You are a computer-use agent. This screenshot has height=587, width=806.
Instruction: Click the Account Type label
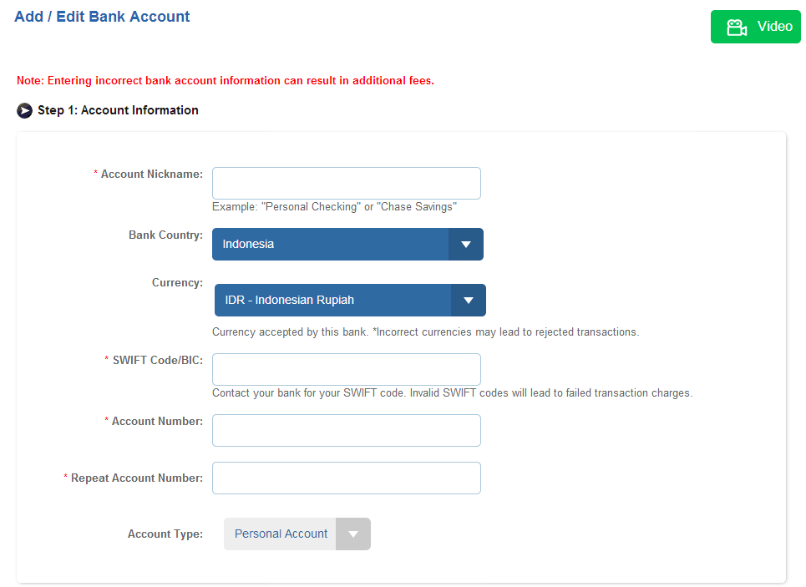click(165, 534)
